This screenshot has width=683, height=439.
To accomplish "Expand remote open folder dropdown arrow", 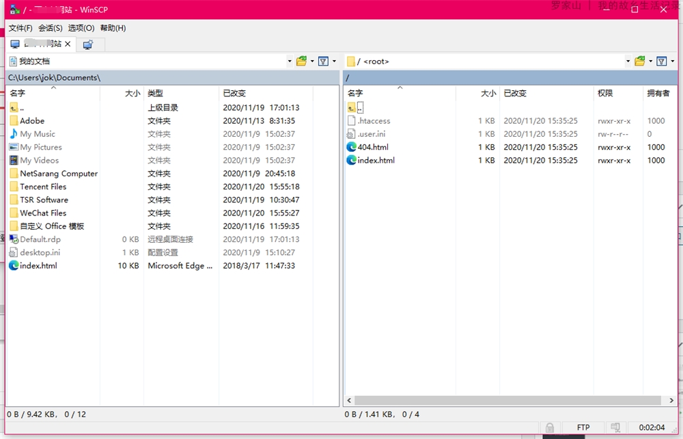I will tap(650, 62).
